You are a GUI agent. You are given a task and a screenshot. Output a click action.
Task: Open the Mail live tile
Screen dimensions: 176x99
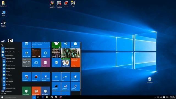click(41, 45)
